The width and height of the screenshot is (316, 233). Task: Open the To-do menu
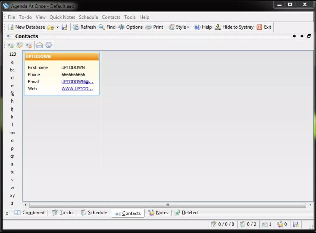click(25, 17)
